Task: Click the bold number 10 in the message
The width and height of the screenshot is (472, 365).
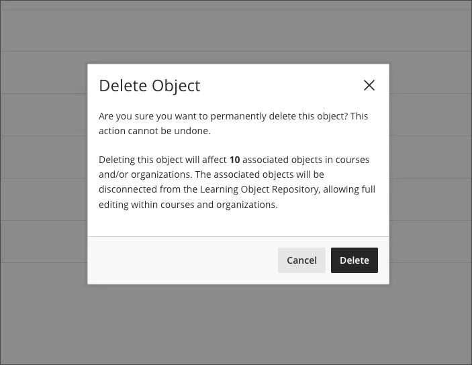Action: click(234, 160)
